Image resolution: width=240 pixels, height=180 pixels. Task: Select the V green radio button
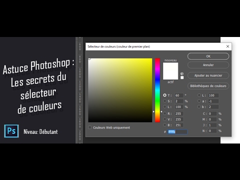pos(164,119)
